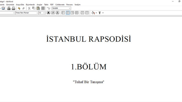Open the Görüntüle menu

10,5
